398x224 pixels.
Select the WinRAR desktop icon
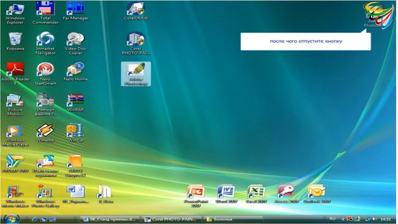point(75,103)
